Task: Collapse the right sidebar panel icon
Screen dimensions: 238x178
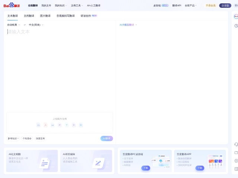Action: (x=236, y=169)
